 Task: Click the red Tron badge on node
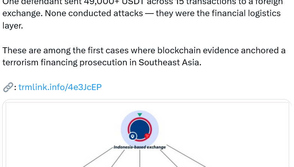(x=147, y=136)
